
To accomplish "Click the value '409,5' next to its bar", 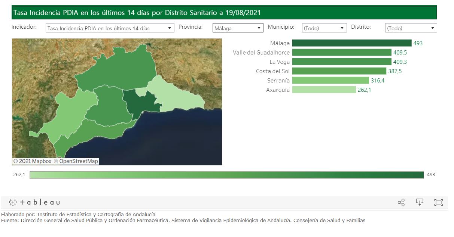I will pyautogui.click(x=400, y=53).
